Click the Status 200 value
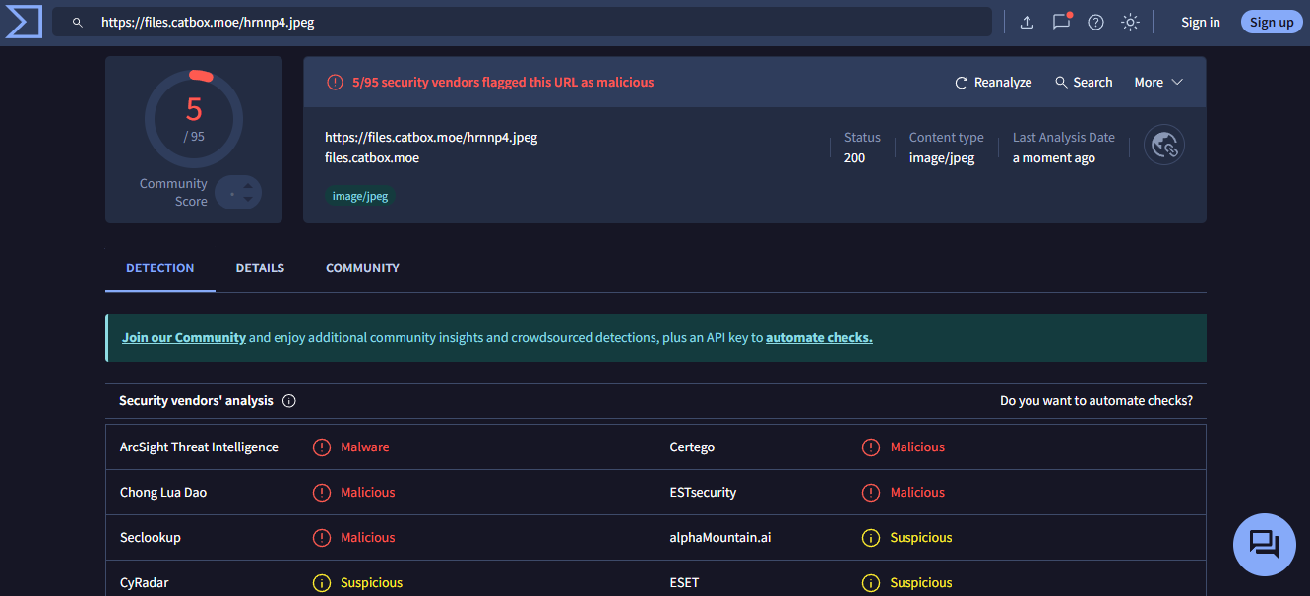 (854, 158)
